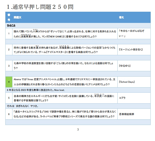
Task: Select number cell 5 in table
Action: (9, 98)
